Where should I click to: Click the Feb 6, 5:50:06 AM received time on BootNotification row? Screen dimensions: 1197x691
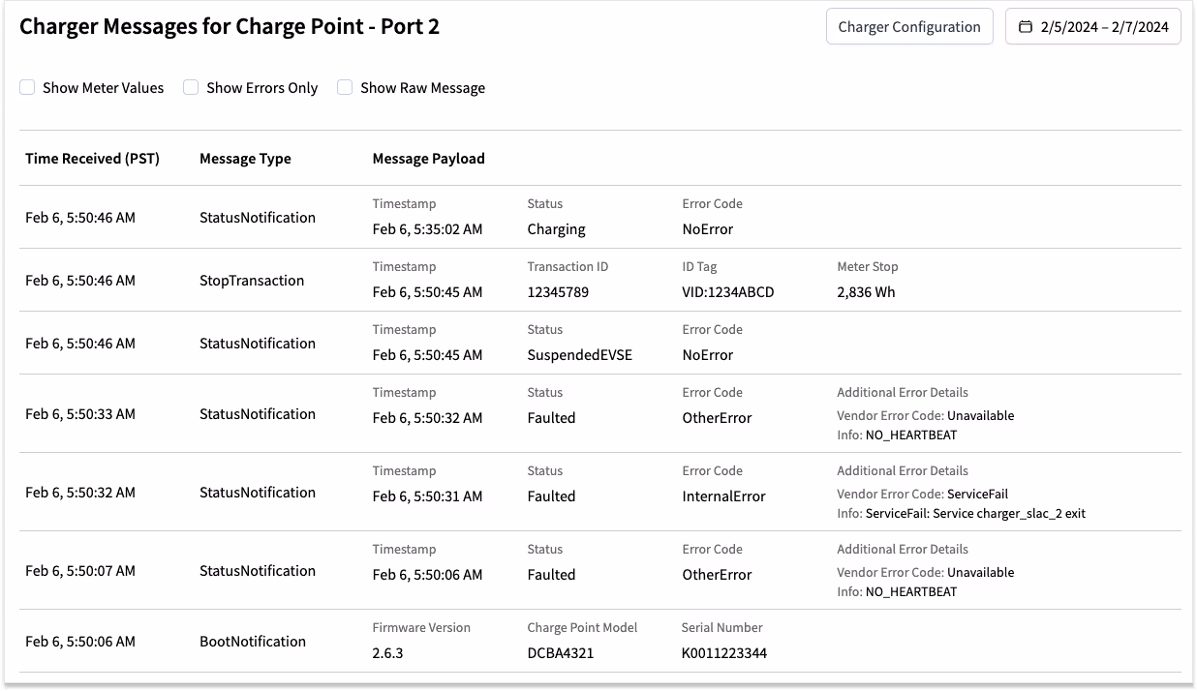point(80,642)
